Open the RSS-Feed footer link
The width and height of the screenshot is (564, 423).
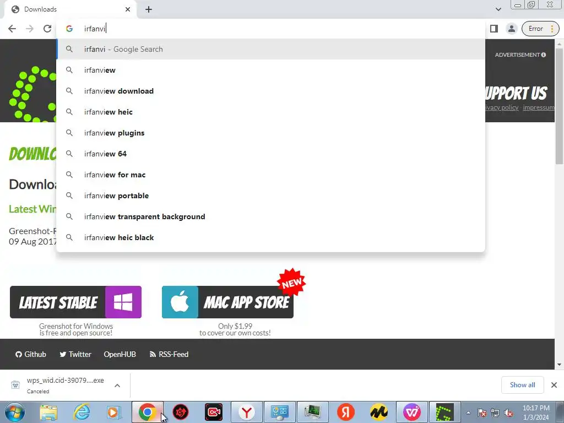pos(169,354)
